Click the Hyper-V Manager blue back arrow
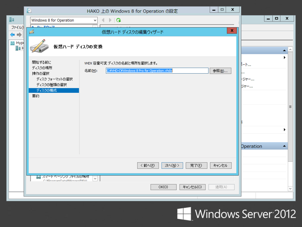Screen dimensions: 302x227 coord(12,35)
